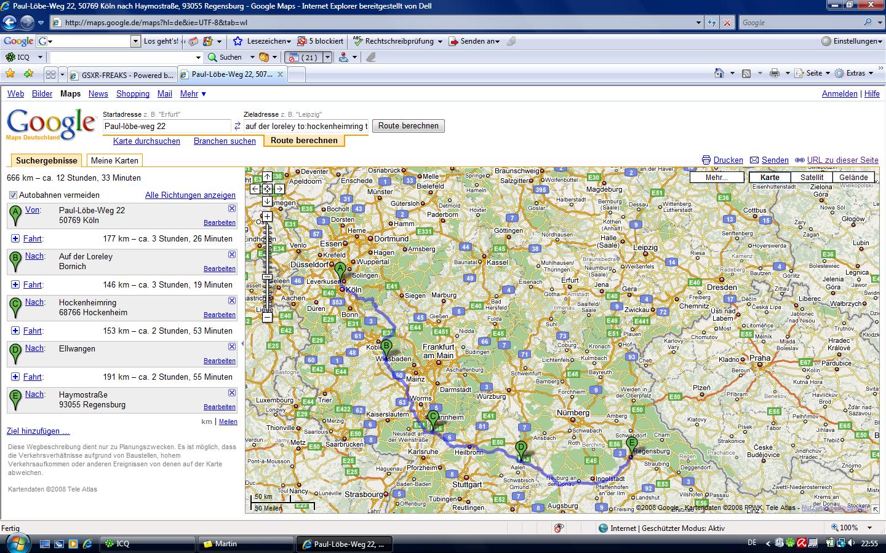This screenshot has width=886, height=553.
Task: Open the Mehr... map layers dropdown
Action: click(716, 178)
